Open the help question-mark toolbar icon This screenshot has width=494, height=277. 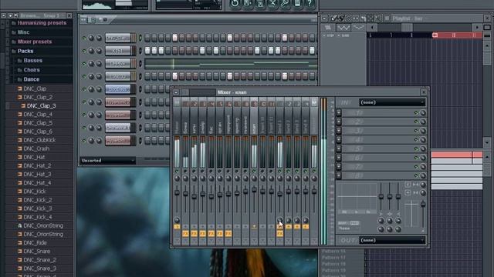310,3
